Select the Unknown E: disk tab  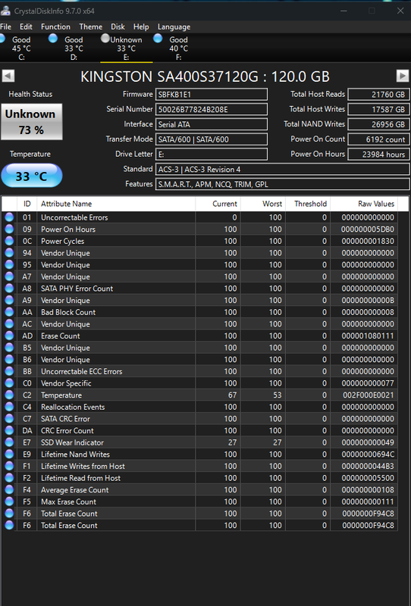126,48
